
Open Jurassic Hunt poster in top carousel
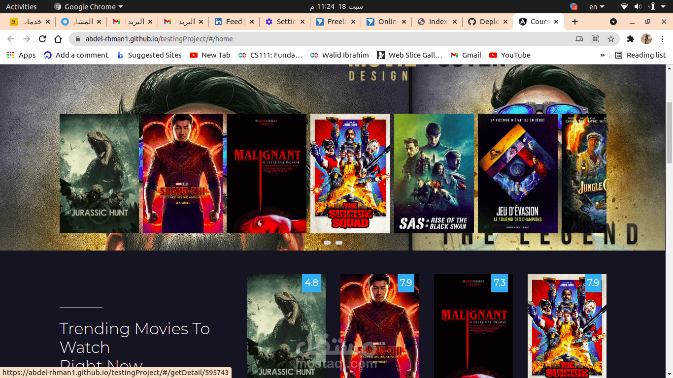click(x=99, y=173)
